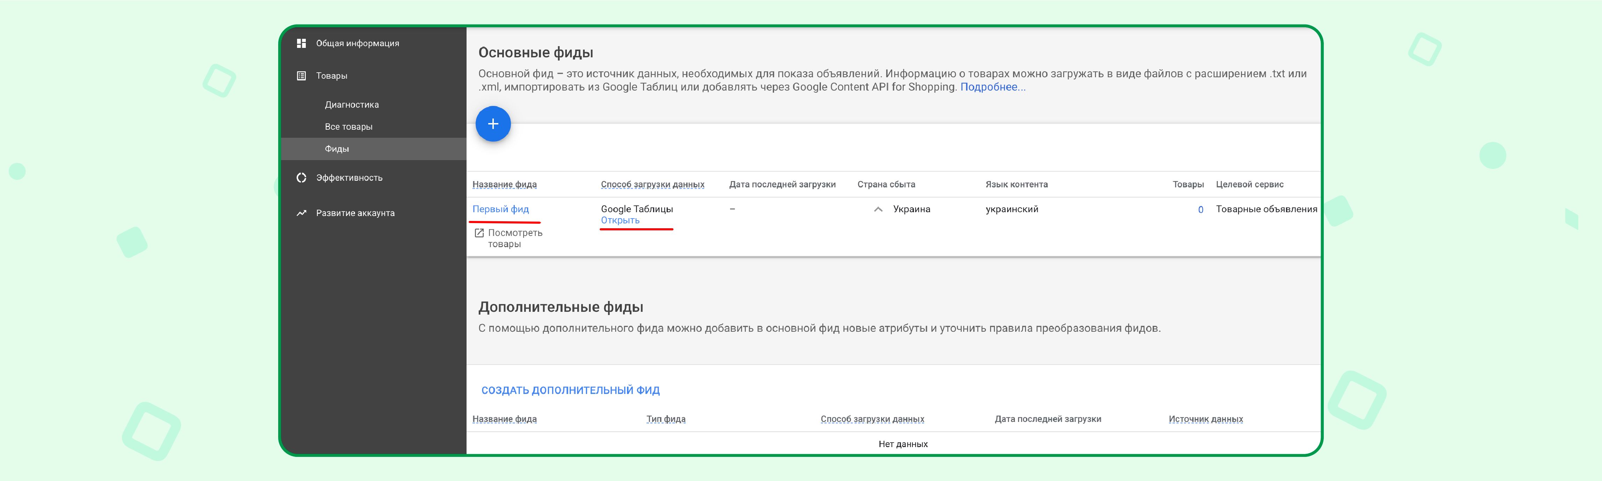Click the Товары list icon in sidebar
Image resolution: width=1602 pixels, height=481 pixels.
tap(301, 76)
